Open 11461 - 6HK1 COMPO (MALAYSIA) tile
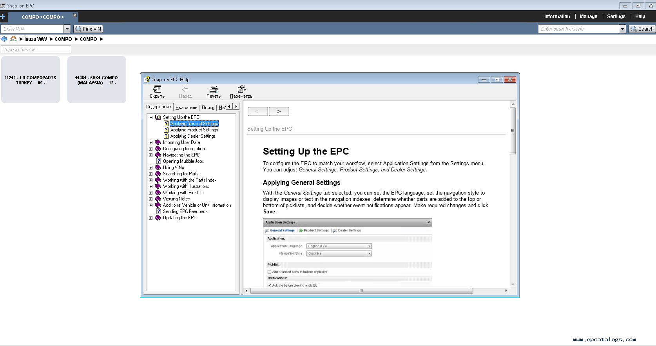Screen dimensions: 656x346 coord(97,80)
